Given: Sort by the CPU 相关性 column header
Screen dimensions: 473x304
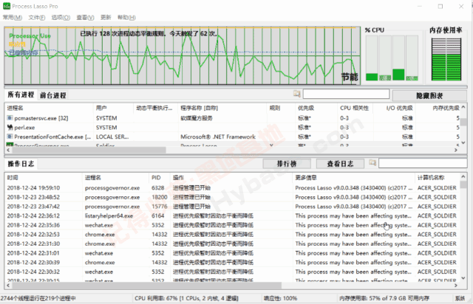Looking at the screenshot, I should point(355,108).
